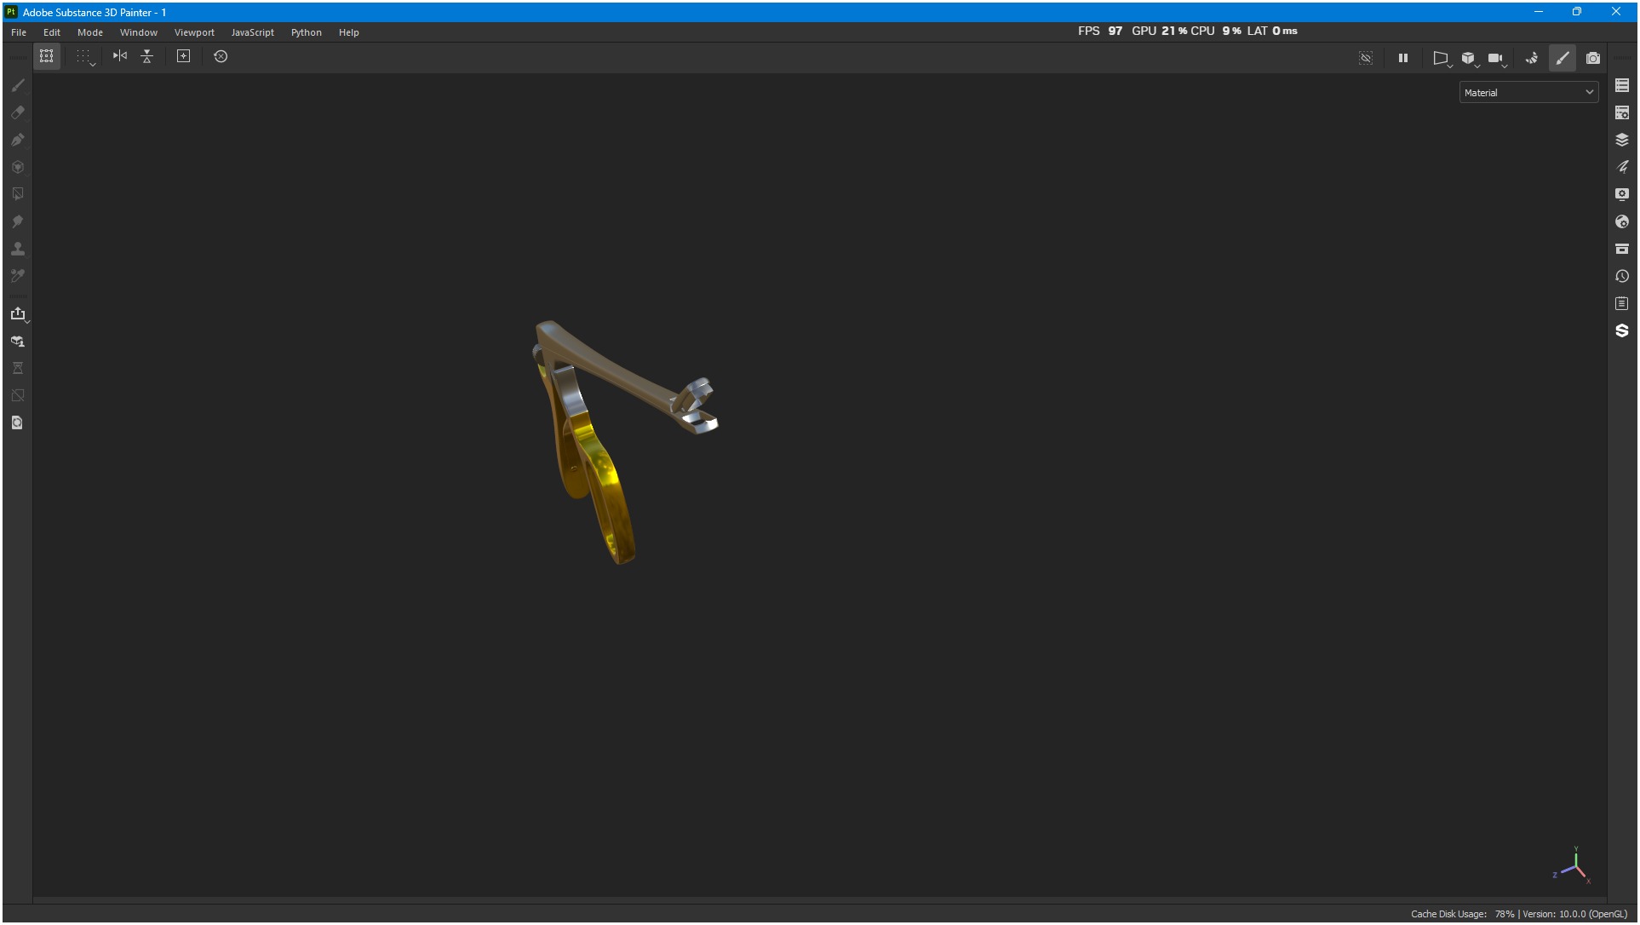Open the Material channel dropdown
This screenshot has height=925, width=1640.
[x=1528, y=93]
